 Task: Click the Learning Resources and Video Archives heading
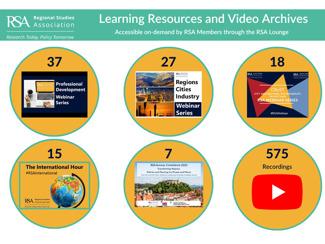click(x=204, y=19)
